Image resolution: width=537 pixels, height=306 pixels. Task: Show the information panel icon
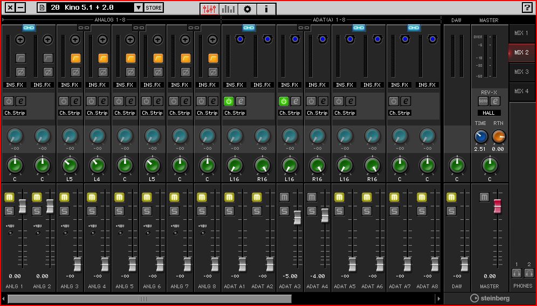pyautogui.click(x=266, y=9)
